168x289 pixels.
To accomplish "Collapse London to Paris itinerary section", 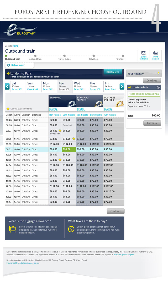I will [x=158, y=87].
